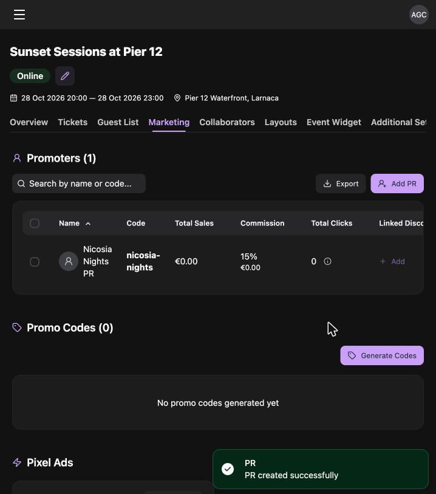Check the Nicosia Nights PR row checkbox

click(35, 261)
